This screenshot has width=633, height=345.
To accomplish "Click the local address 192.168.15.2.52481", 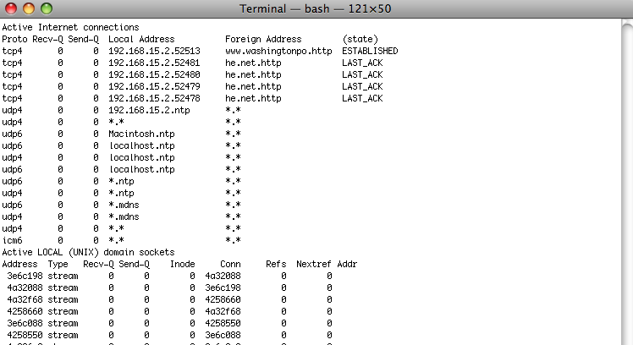I will (154, 63).
